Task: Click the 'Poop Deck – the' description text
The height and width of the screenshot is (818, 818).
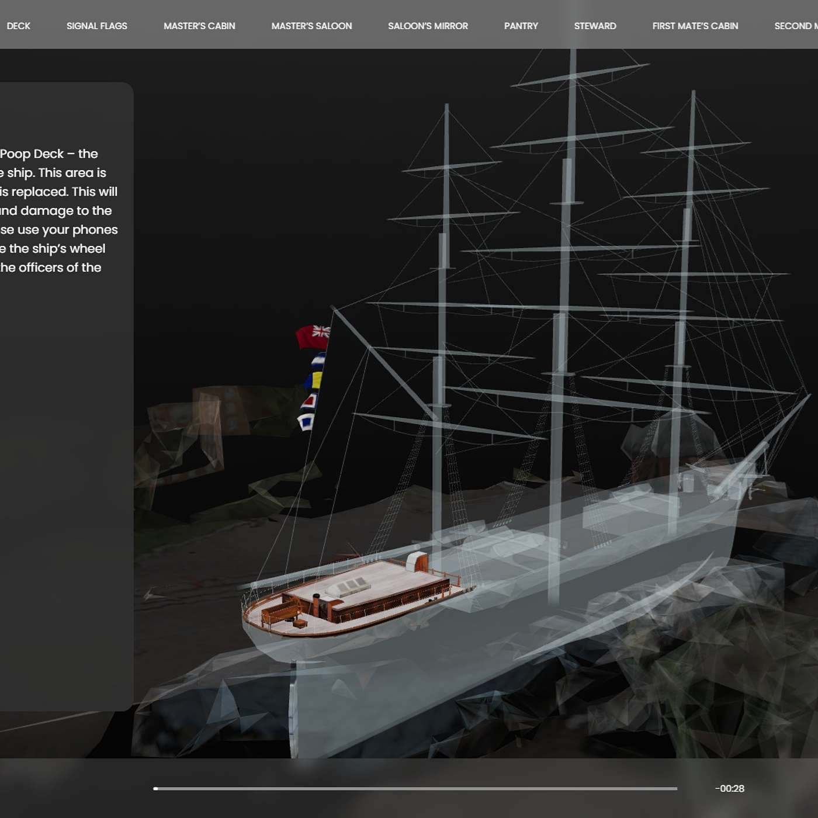Action: (x=49, y=154)
